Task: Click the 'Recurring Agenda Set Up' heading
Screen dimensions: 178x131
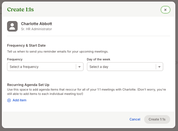Action: point(28,85)
